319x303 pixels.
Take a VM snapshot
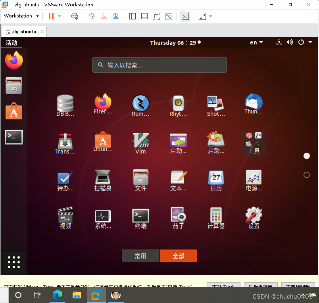pyautogui.click(x=91, y=16)
